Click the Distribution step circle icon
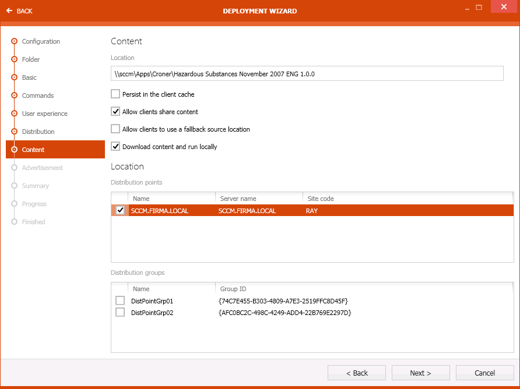 click(x=15, y=132)
